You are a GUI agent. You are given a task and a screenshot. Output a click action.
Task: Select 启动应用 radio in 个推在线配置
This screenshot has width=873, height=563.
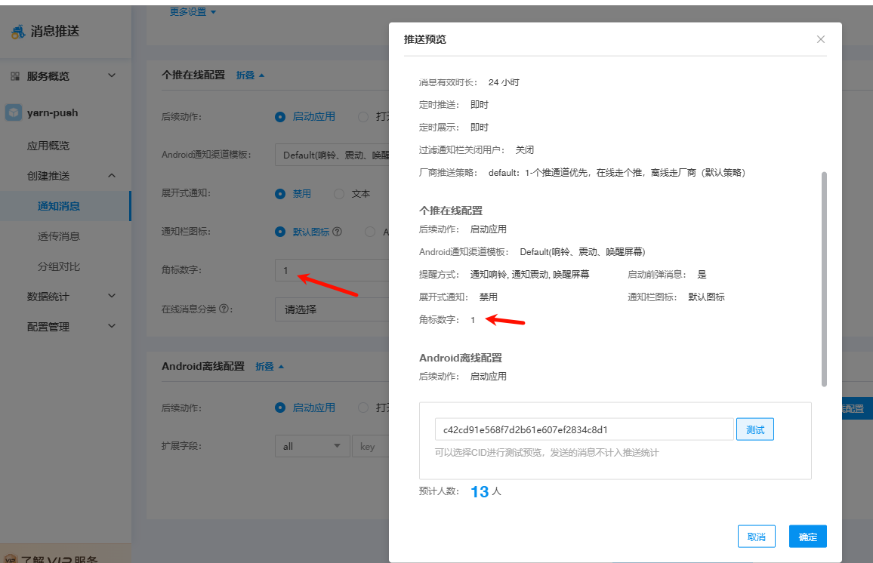pyautogui.click(x=280, y=117)
